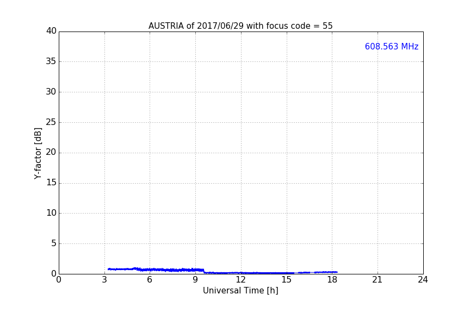Click the y-axis tick label '40'
The image size is (470, 313).
point(51,31)
